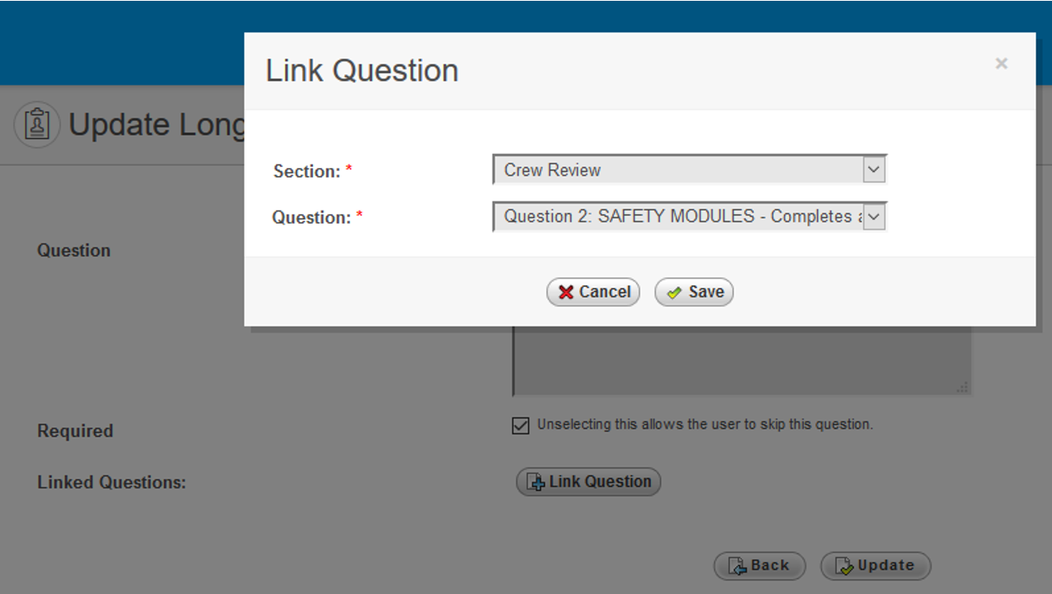This screenshot has height=594, width=1052.
Task: Click the red X icon on Cancel
Action: pyautogui.click(x=566, y=292)
